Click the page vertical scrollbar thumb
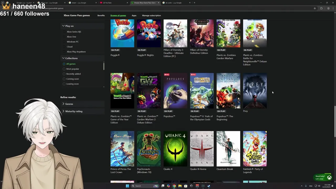The image size is (336, 189). [x=335, y=121]
